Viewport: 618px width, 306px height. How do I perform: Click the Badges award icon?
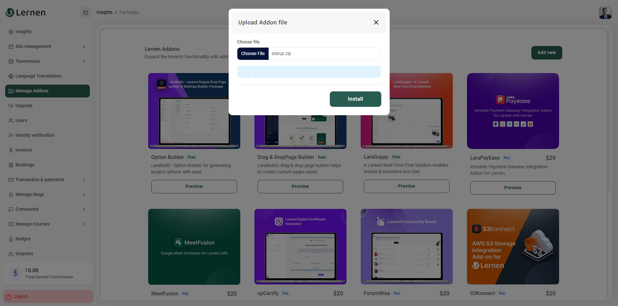pyautogui.click(x=11, y=239)
